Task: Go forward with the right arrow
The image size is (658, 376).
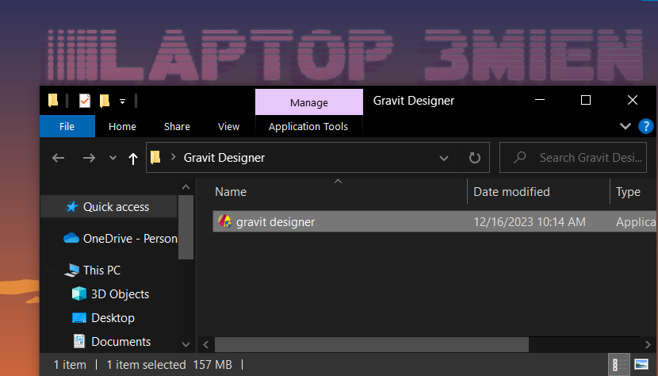Action: point(89,158)
